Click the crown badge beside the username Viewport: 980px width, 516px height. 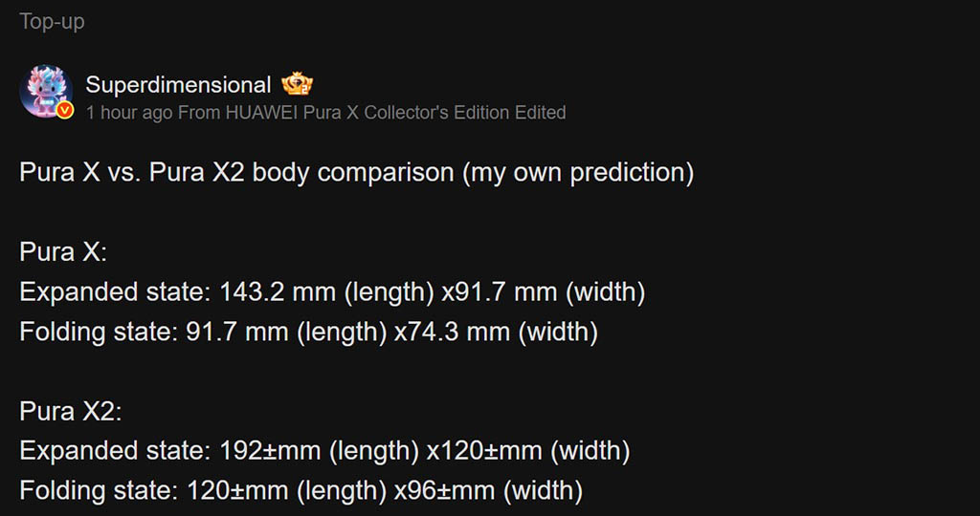pyautogui.click(x=298, y=85)
